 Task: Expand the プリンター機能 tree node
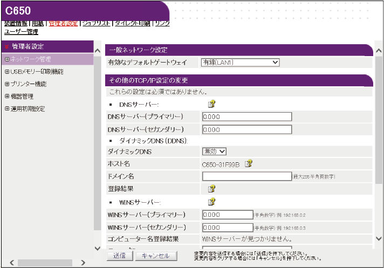7,84
